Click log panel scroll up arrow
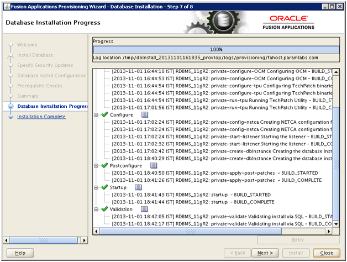The width and height of the screenshot is (347, 262). coord(336,72)
